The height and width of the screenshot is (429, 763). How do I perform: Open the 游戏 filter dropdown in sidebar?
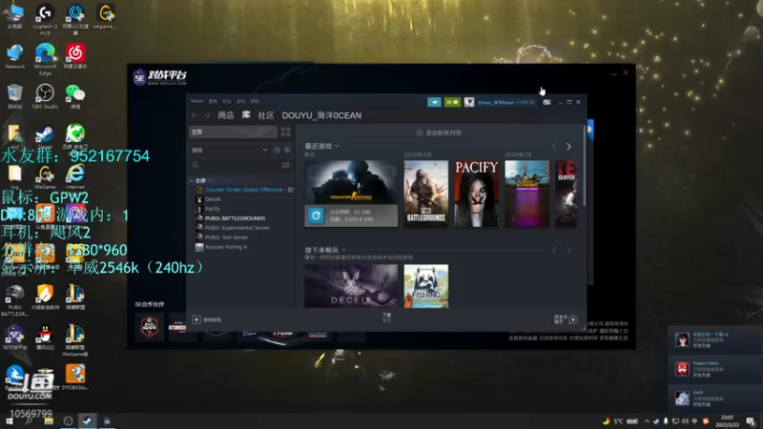[229, 151]
